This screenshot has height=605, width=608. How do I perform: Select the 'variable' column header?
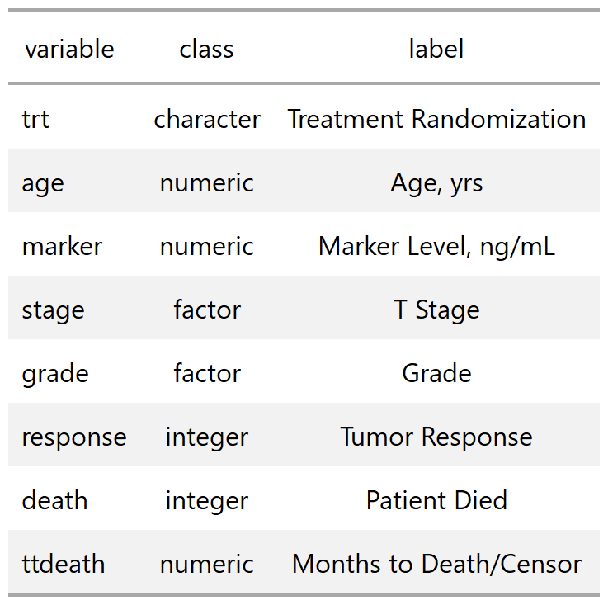[x=69, y=50]
